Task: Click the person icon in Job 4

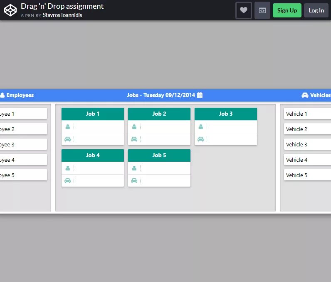Action: [x=67, y=168]
